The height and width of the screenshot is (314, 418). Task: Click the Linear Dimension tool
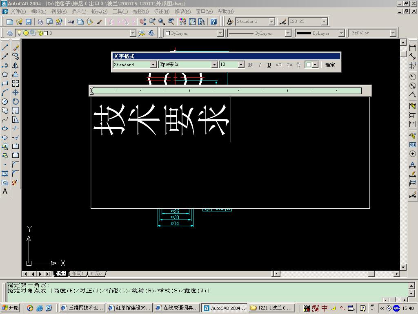(413, 47)
